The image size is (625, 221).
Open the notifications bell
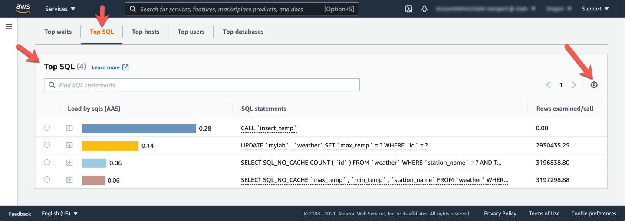point(424,9)
